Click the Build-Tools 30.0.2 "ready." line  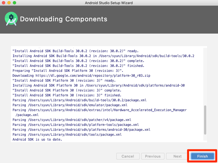click(75, 51)
